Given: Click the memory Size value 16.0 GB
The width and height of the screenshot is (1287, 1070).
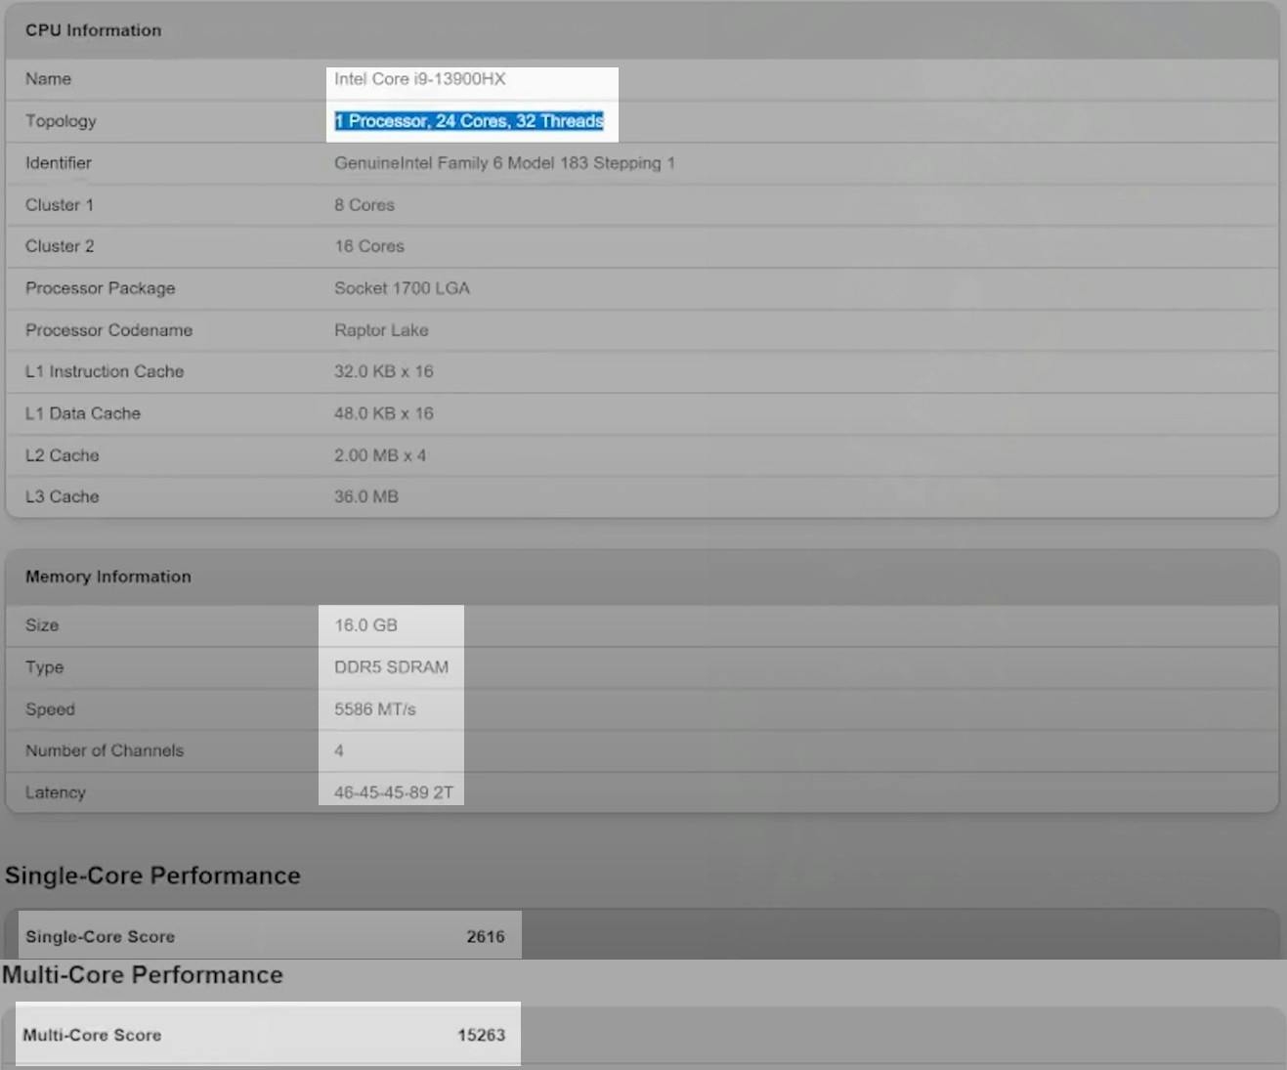Looking at the screenshot, I should pos(365,625).
